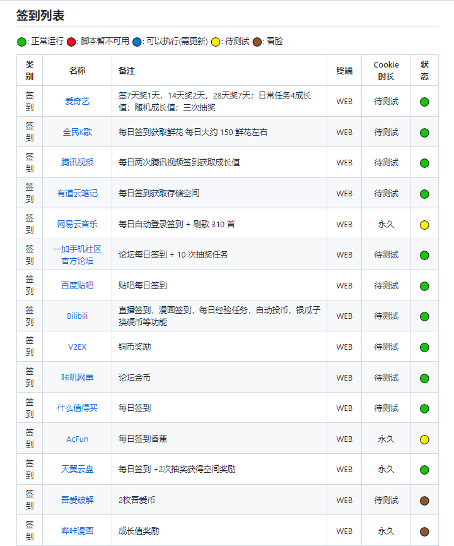This screenshot has width=454, height=546.
Task: Open the Bilibili link
Action: coord(77,316)
